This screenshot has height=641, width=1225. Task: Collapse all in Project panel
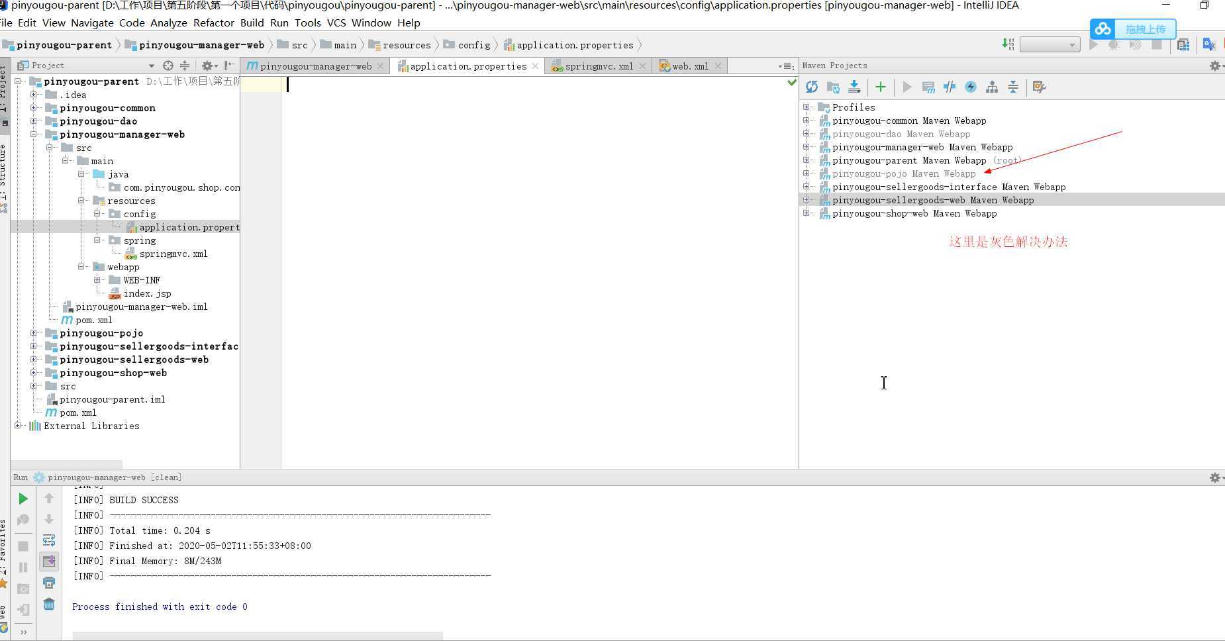(x=185, y=66)
